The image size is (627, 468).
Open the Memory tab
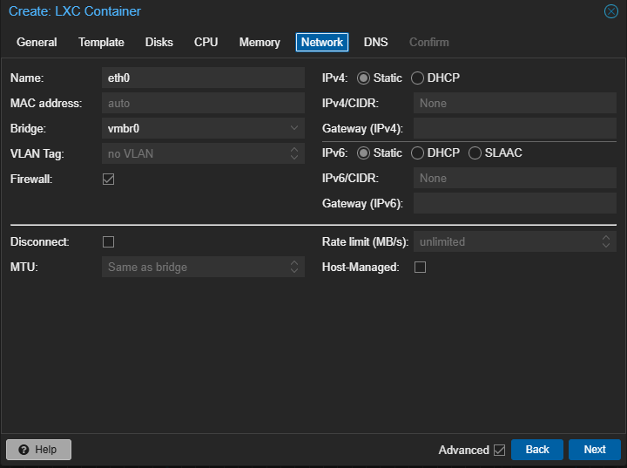[x=260, y=42]
